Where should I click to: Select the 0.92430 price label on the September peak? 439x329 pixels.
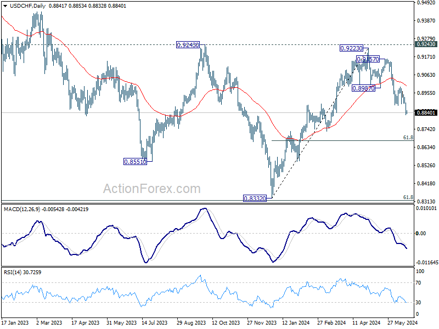pos(188,45)
